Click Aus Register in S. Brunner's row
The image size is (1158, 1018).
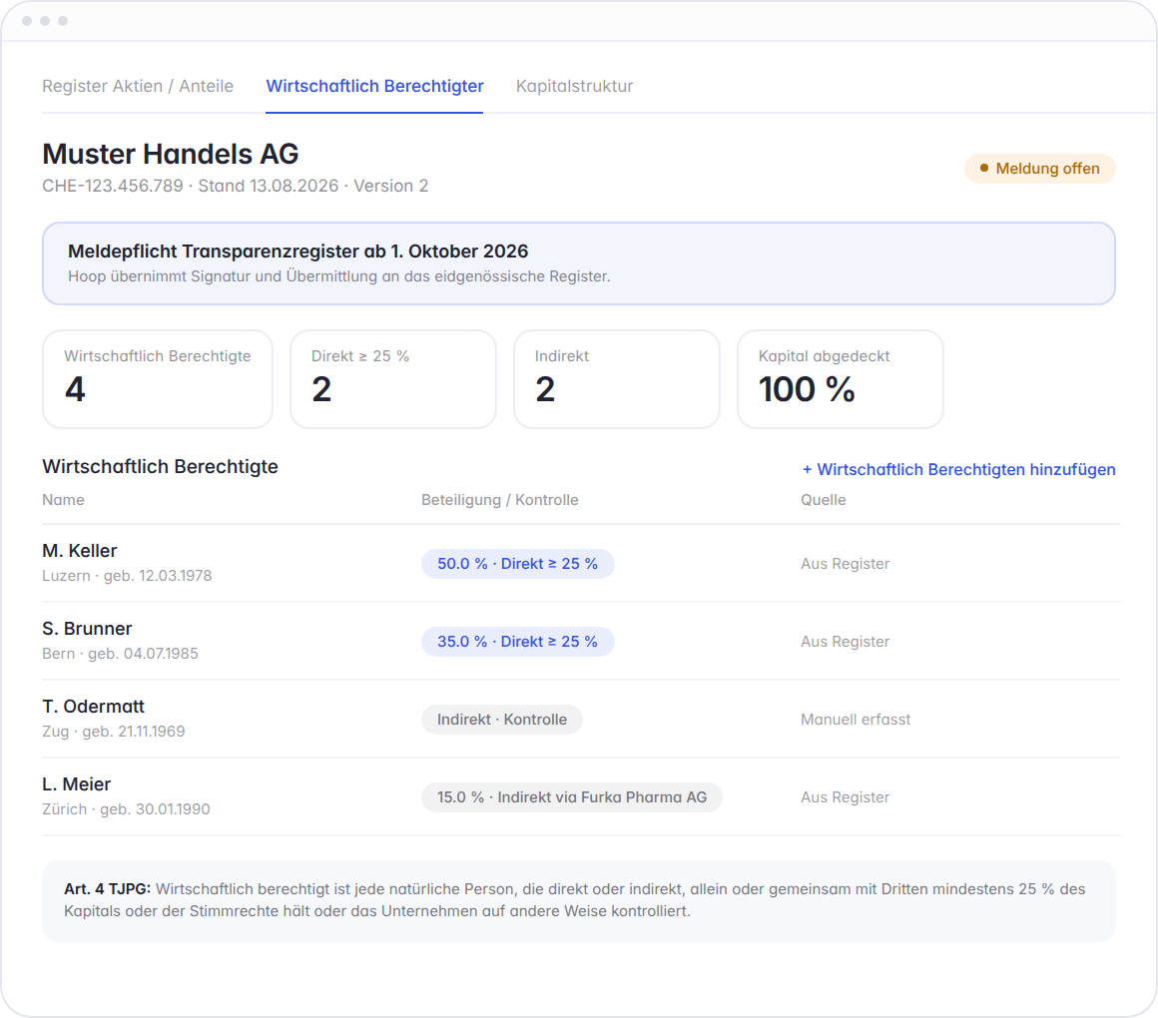[x=845, y=642]
